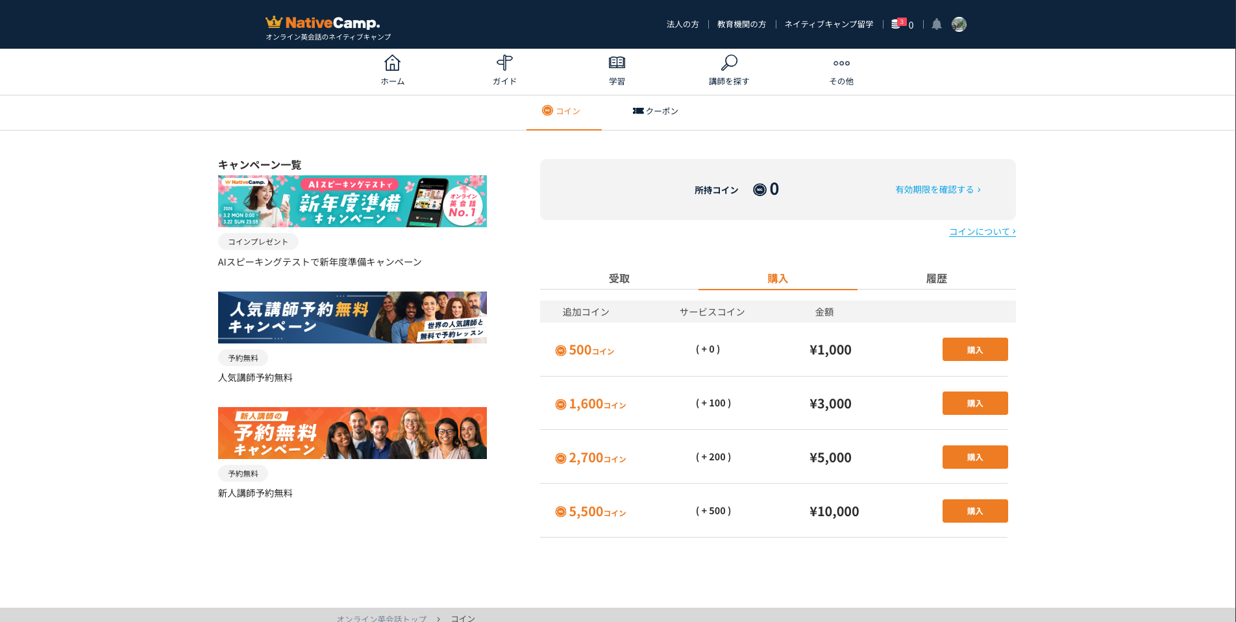Switch to the 受取 tab

(619, 279)
